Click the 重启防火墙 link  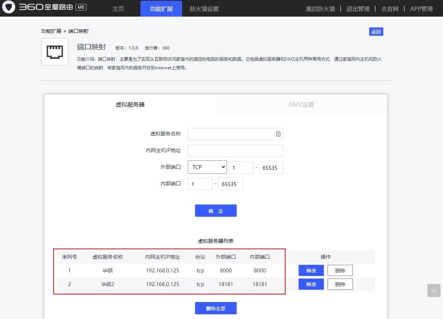pyautogui.click(x=320, y=9)
